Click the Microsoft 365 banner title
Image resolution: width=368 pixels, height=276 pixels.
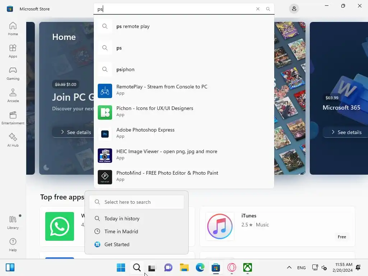341,107
